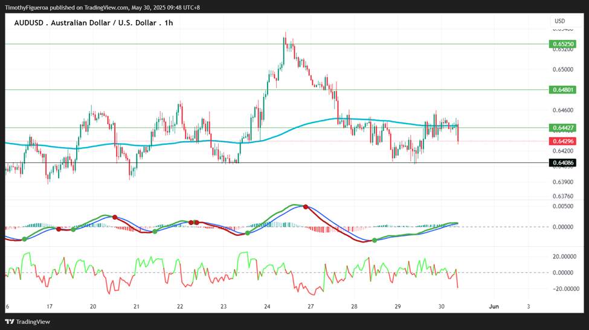
Task: Click the date label 20 on time axis
Action: [93, 306]
